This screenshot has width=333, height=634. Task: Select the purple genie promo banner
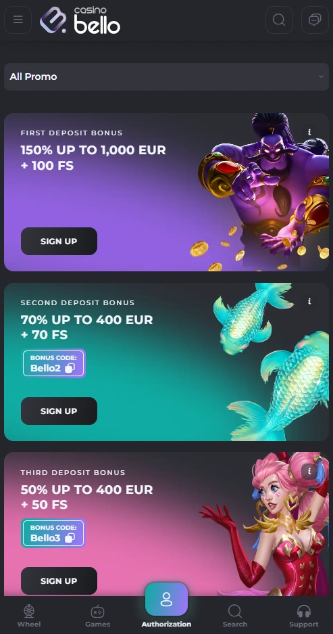pyautogui.click(x=166, y=192)
